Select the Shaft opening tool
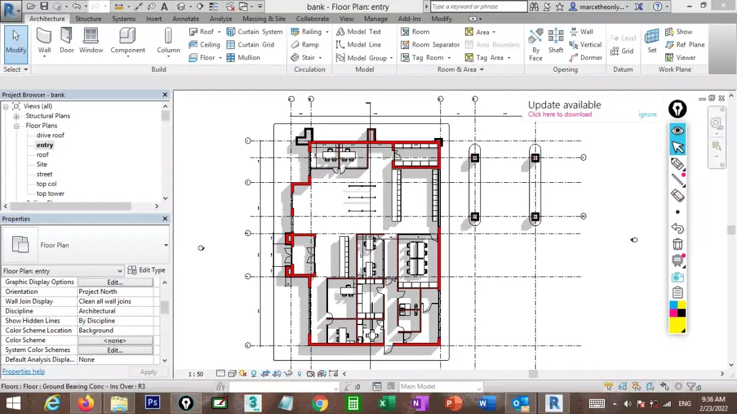 coord(556,41)
